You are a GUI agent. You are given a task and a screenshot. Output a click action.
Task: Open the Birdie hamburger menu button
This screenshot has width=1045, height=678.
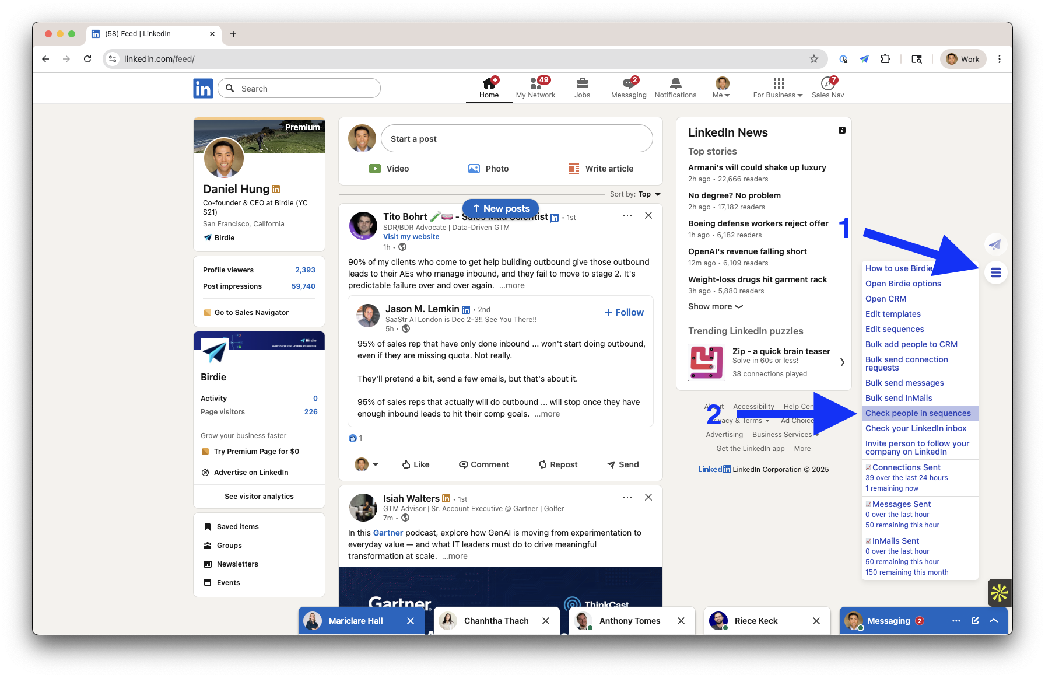(996, 272)
